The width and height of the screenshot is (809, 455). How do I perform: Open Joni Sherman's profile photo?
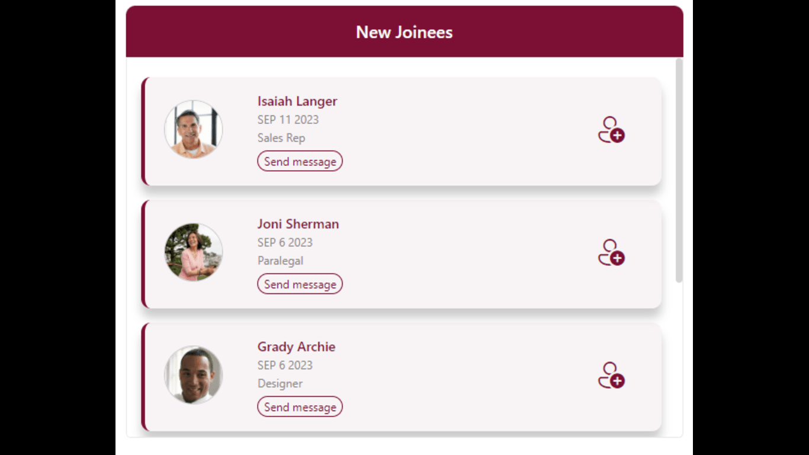point(194,252)
